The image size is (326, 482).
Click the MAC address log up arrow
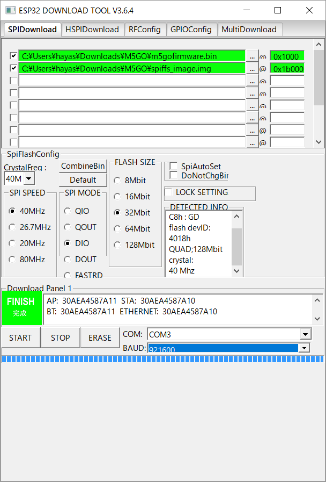(317, 300)
